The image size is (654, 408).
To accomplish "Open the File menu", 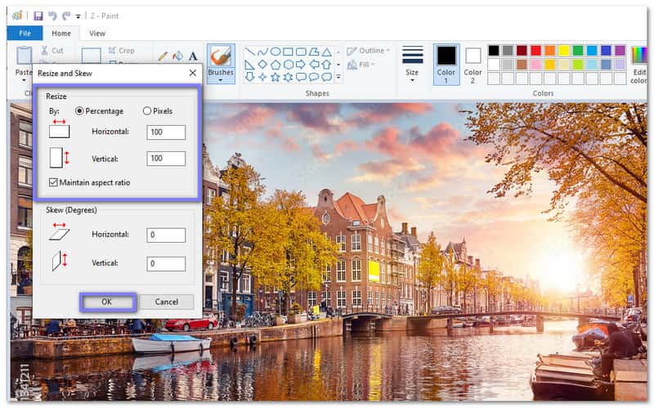I will click(x=25, y=34).
